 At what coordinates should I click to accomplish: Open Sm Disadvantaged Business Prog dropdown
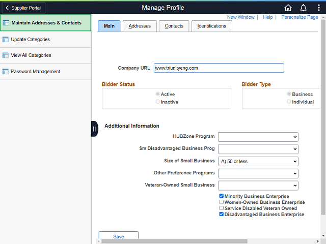258,149
